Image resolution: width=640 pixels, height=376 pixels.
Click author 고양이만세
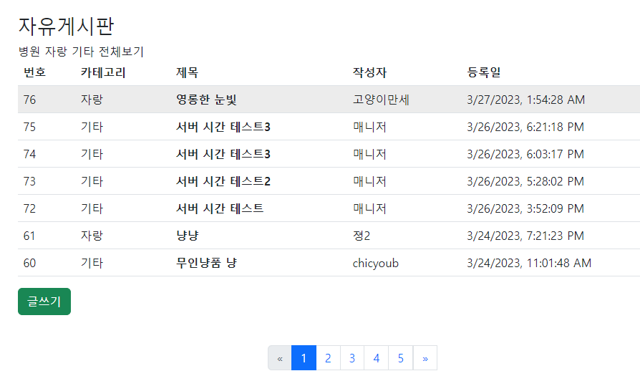point(381,100)
